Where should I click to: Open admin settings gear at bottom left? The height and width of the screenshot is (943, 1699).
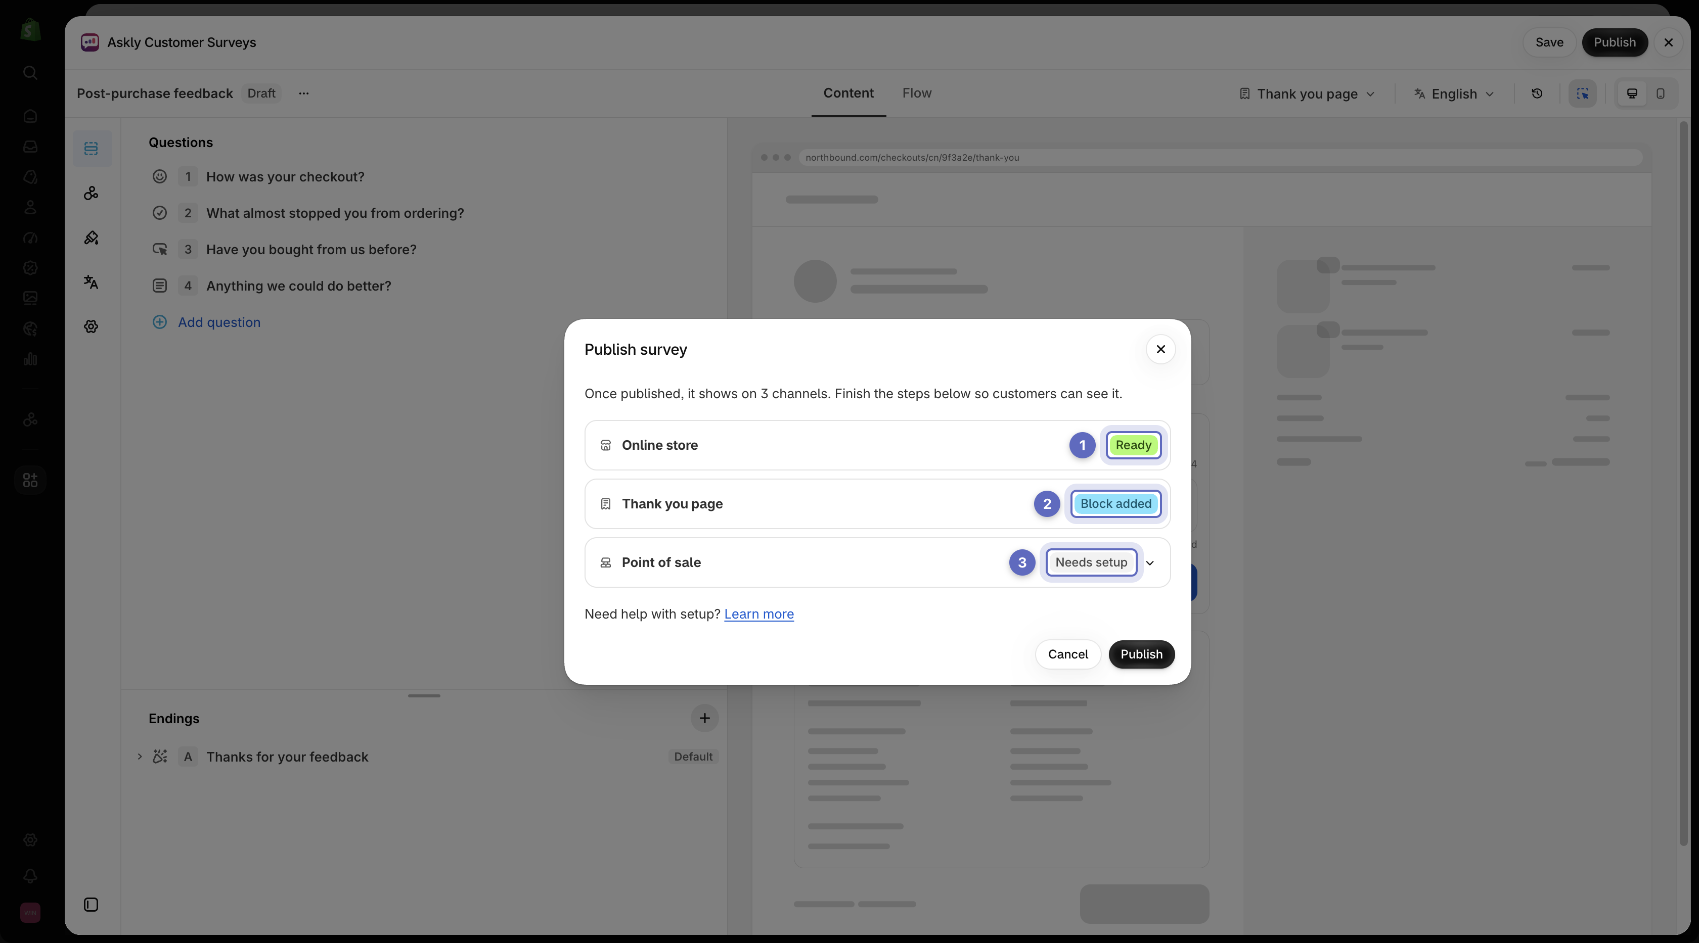(30, 839)
